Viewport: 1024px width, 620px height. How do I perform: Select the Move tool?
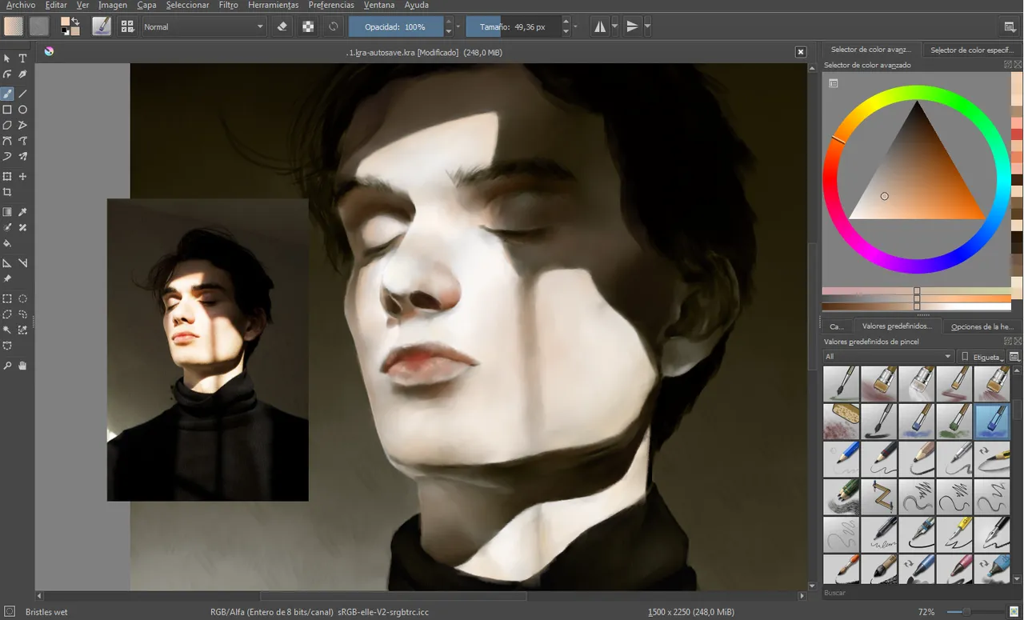[22, 177]
